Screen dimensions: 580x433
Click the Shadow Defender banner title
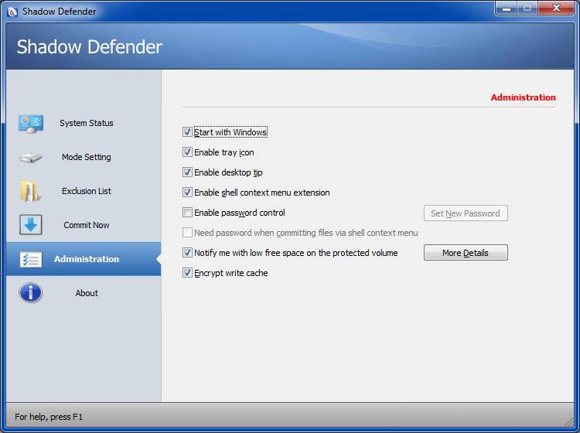90,47
